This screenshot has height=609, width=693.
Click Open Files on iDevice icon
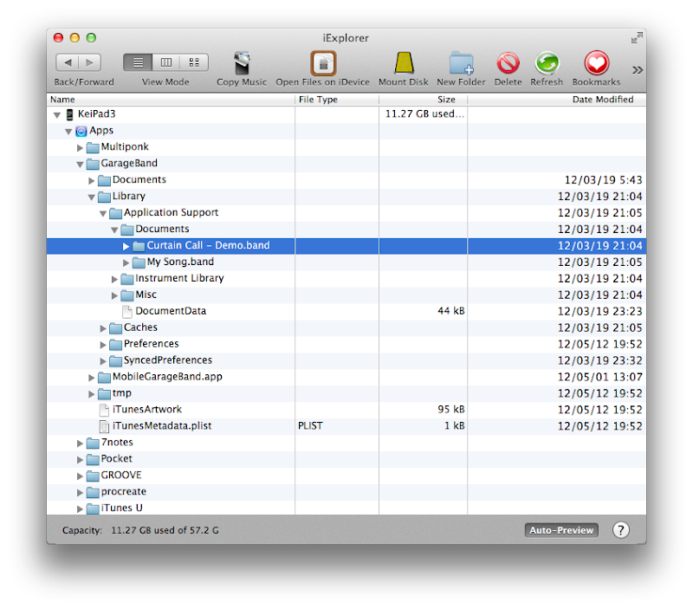323,63
